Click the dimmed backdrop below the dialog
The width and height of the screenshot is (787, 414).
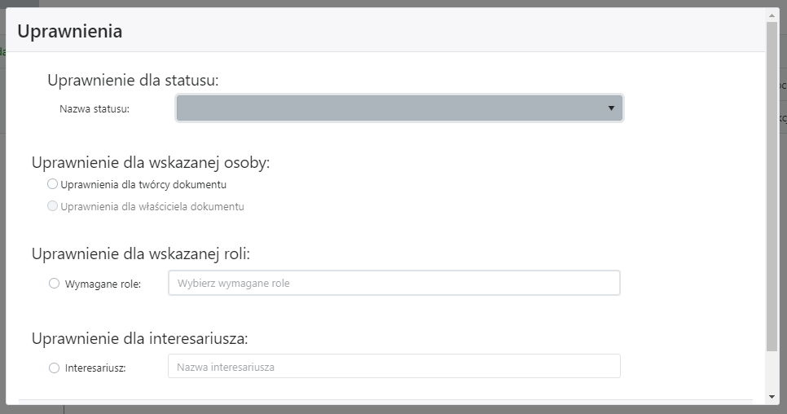(x=402, y=409)
